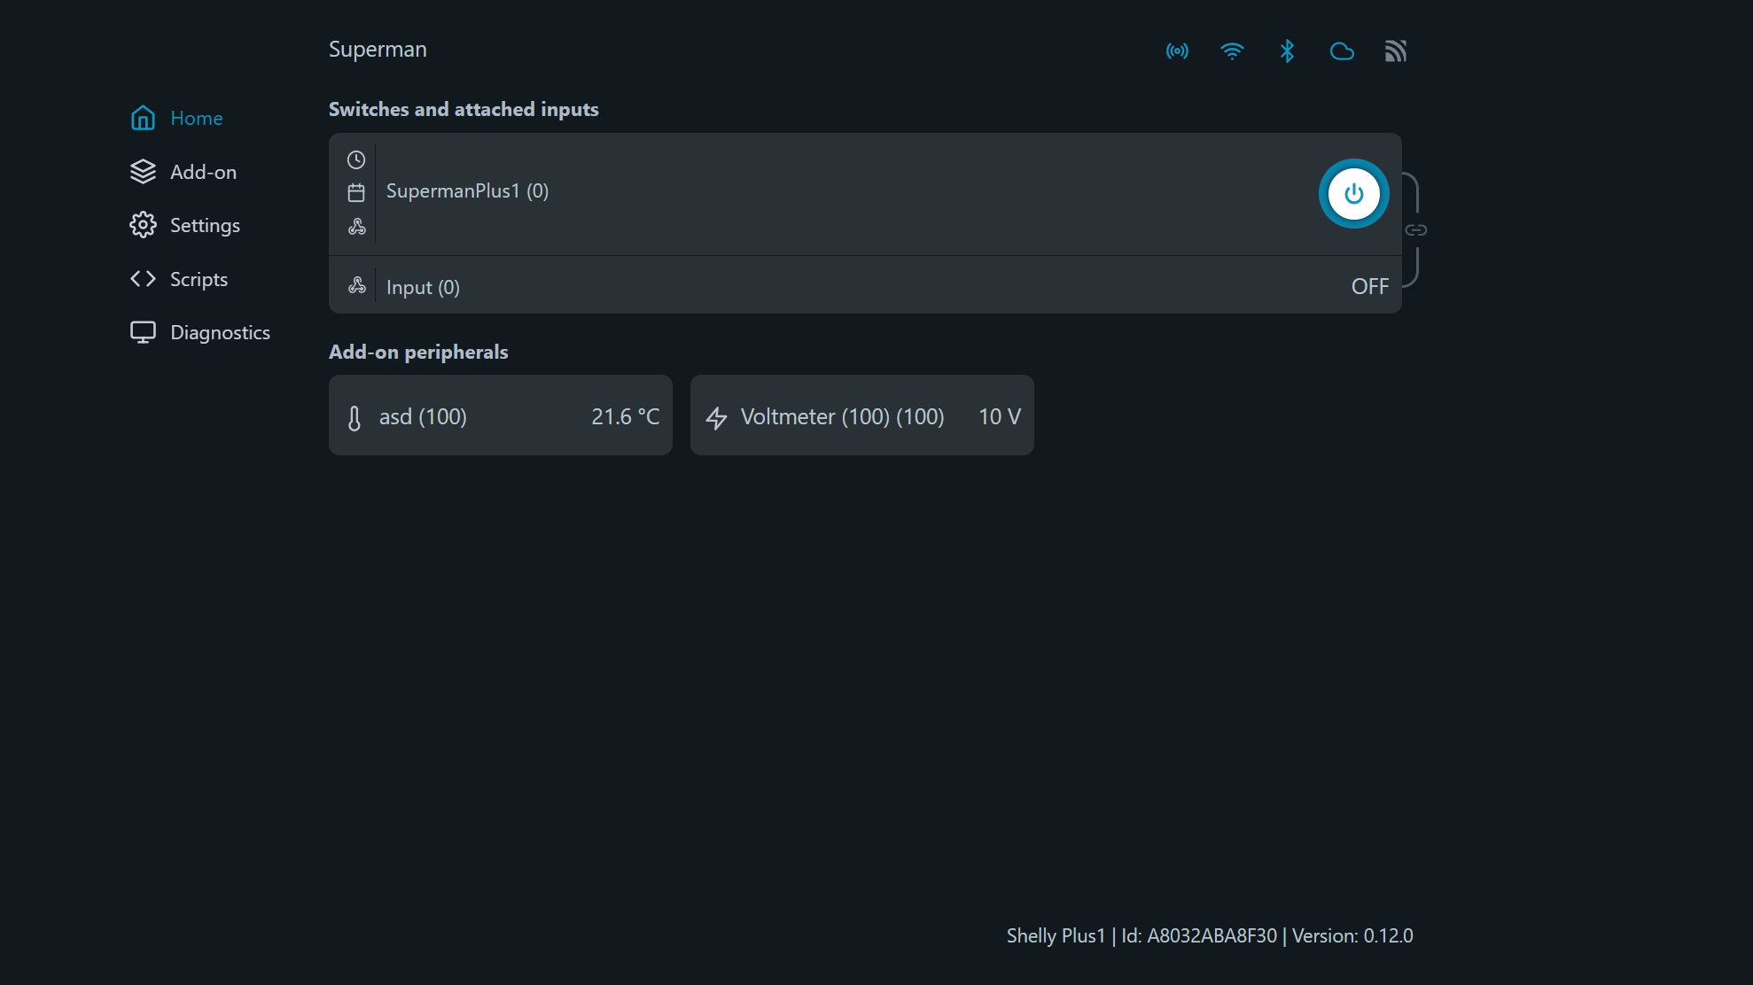Viewport: 1753px width, 985px height.
Task: Click the Bluetooth status icon
Action: coord(1287,50)
